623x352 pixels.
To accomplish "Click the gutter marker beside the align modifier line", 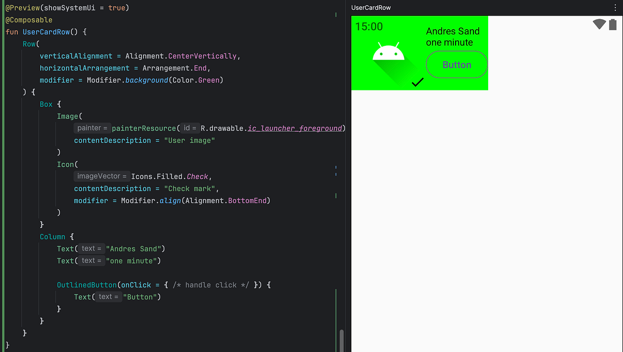I will [x=336, y=196].
